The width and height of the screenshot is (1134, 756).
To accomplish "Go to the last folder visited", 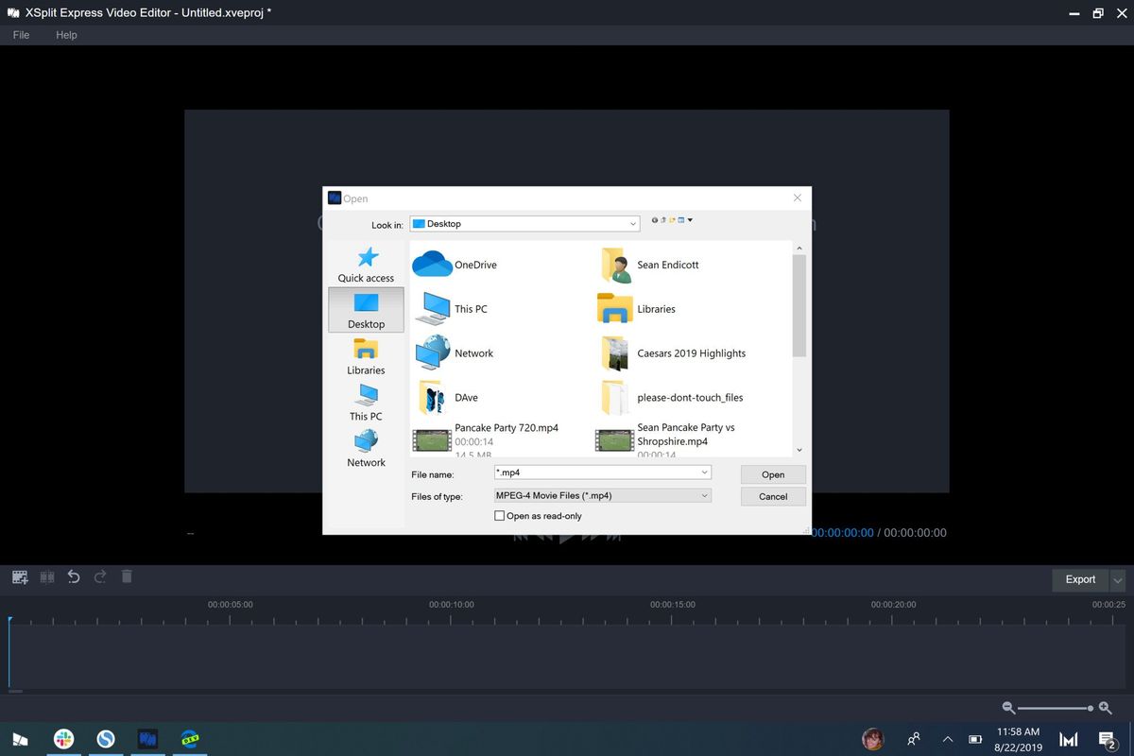I will (x=655, y=220).
